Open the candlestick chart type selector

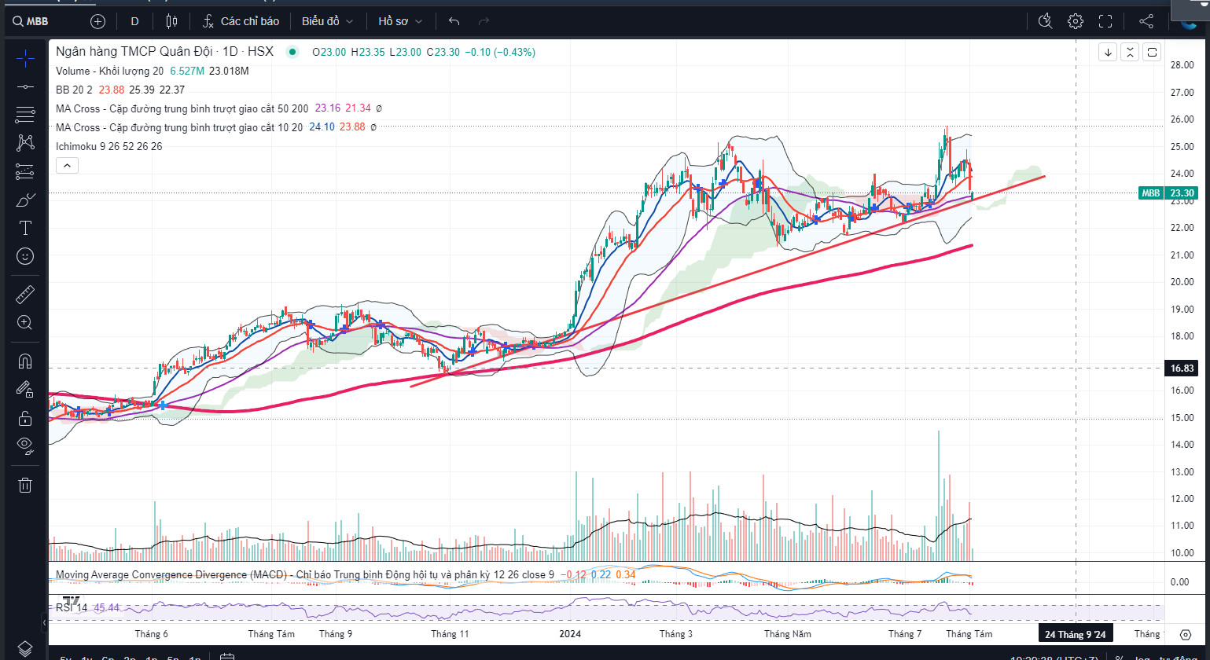(x=172, y=21)
